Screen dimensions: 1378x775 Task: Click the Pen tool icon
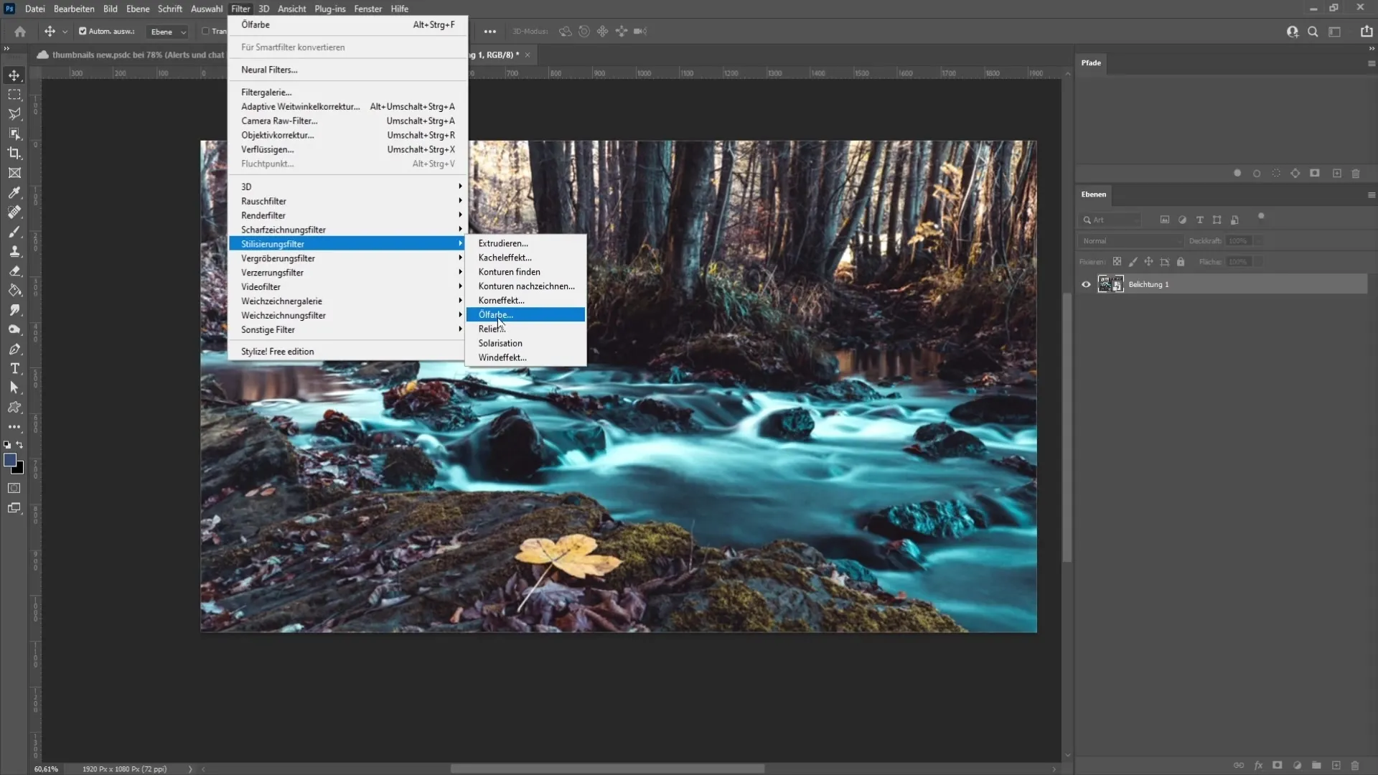click(x=14, y=348)
